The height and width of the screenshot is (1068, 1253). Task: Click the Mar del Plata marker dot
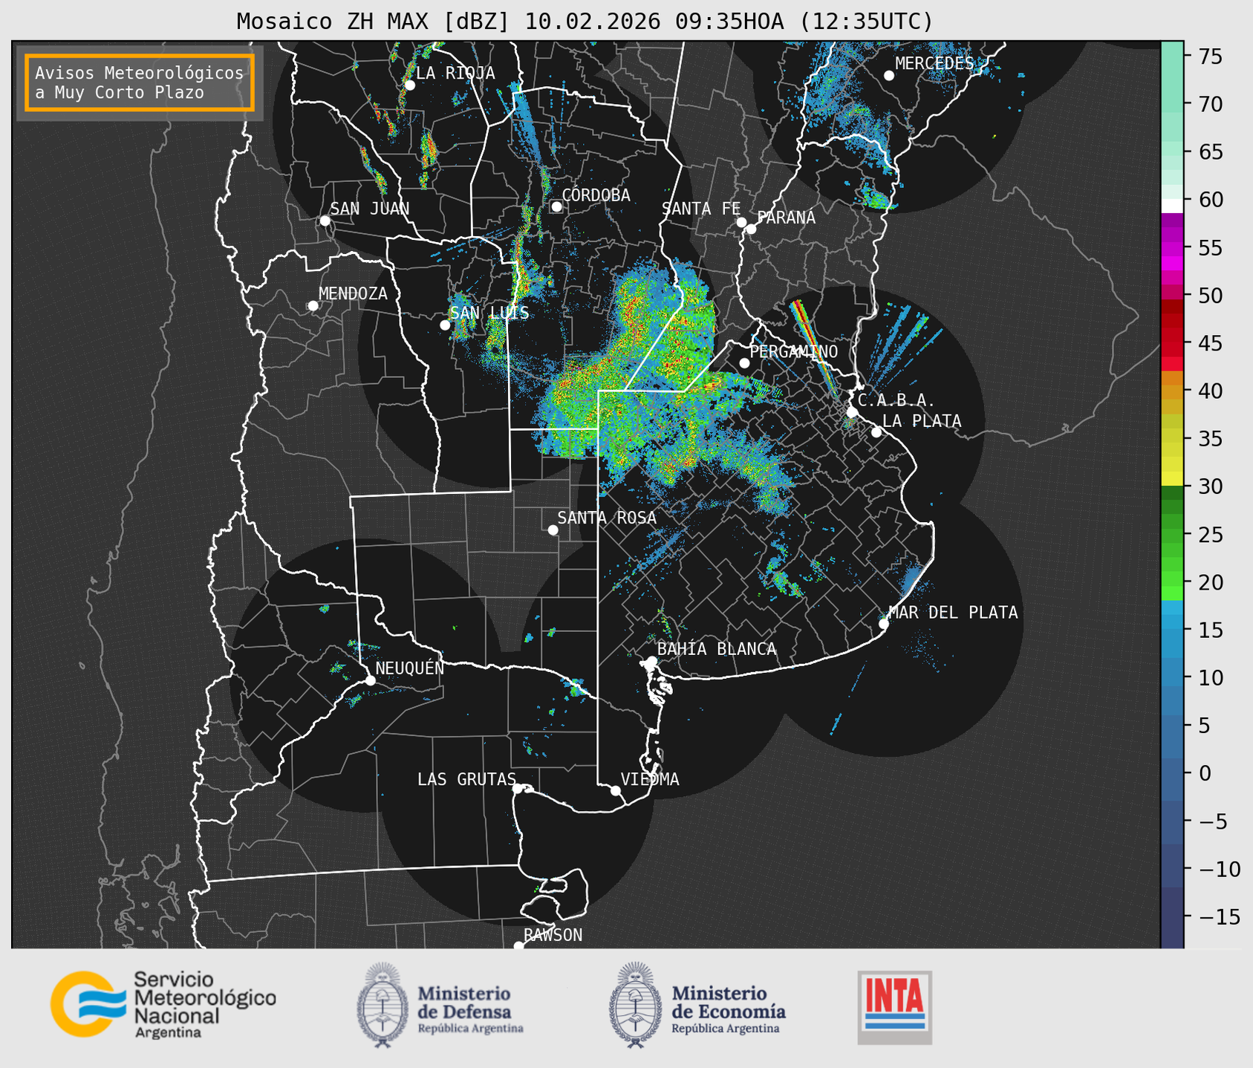click(883, 624)
